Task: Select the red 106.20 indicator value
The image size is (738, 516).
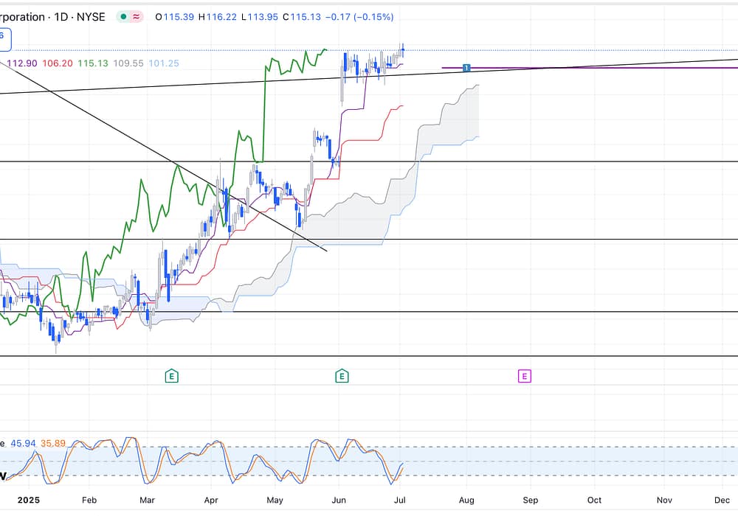Action: [x=57, y=63]
